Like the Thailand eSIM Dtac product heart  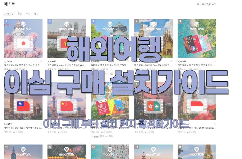pyautogui.click(x=171, y=61)
